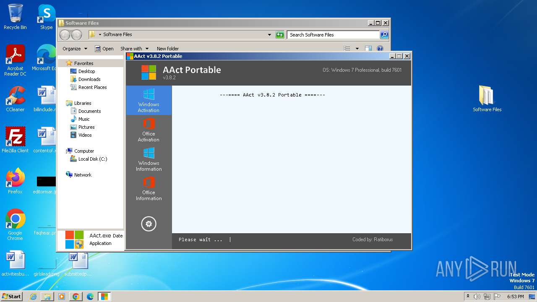Expand address bar history dropdown
Screen dimensions: 537x302
point(269,35)
